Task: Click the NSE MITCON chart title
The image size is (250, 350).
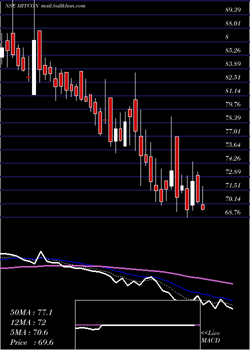Action: click(x=22, y=5)
